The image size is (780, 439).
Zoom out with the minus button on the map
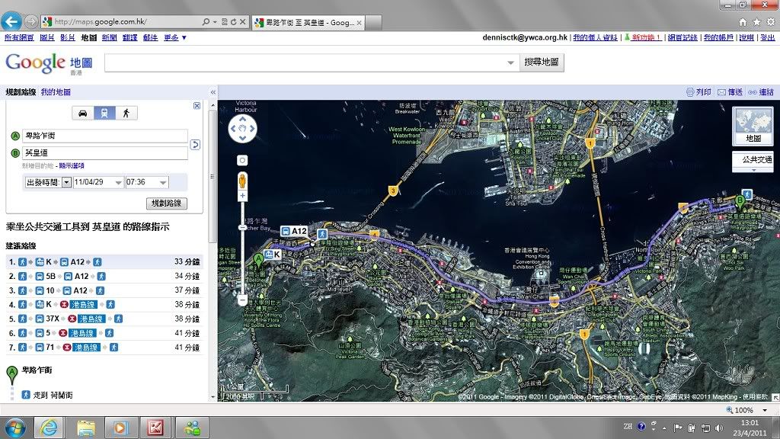coord(242,300)
